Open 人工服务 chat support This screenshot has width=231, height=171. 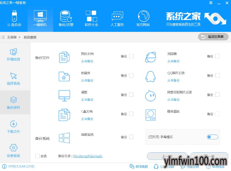pos(117,18)
